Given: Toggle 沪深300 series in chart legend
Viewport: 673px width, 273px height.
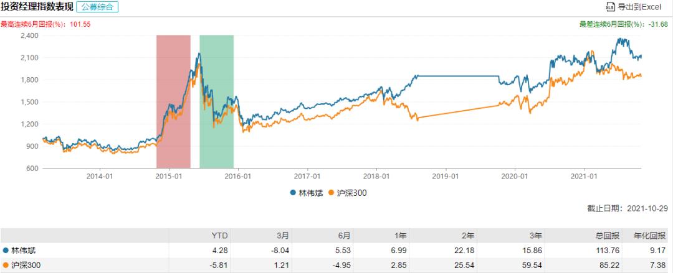Looking at the screenshot, I should pyautogui.click(x=352, y=193).
